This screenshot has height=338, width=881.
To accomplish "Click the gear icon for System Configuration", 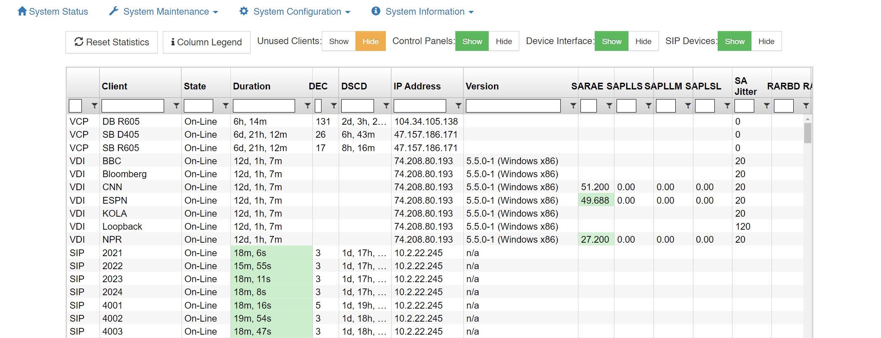I will pos(244,11).
